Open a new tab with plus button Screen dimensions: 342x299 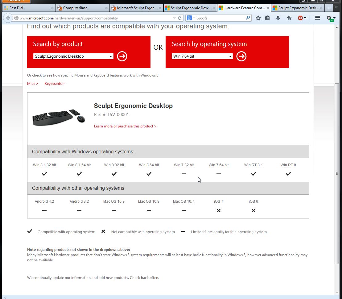(329, 8)
